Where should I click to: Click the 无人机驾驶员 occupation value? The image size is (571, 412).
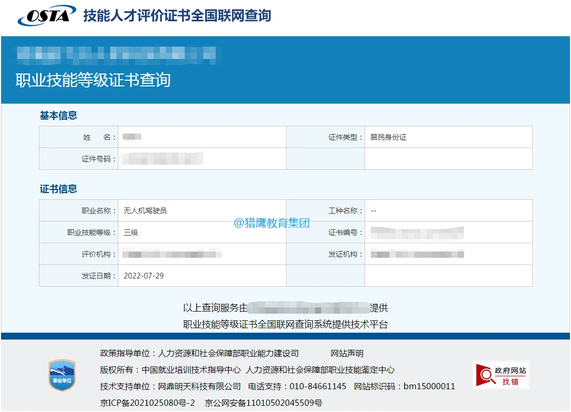145,211
